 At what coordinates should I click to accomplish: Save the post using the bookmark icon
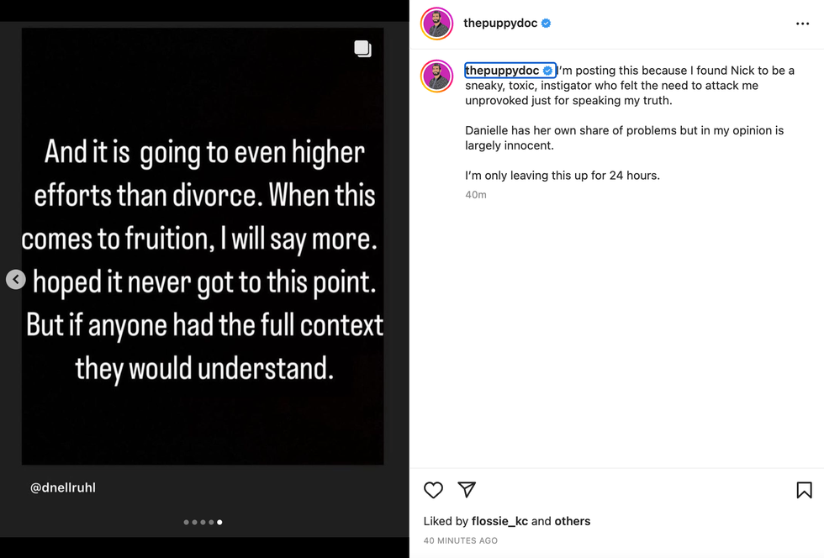804,490
